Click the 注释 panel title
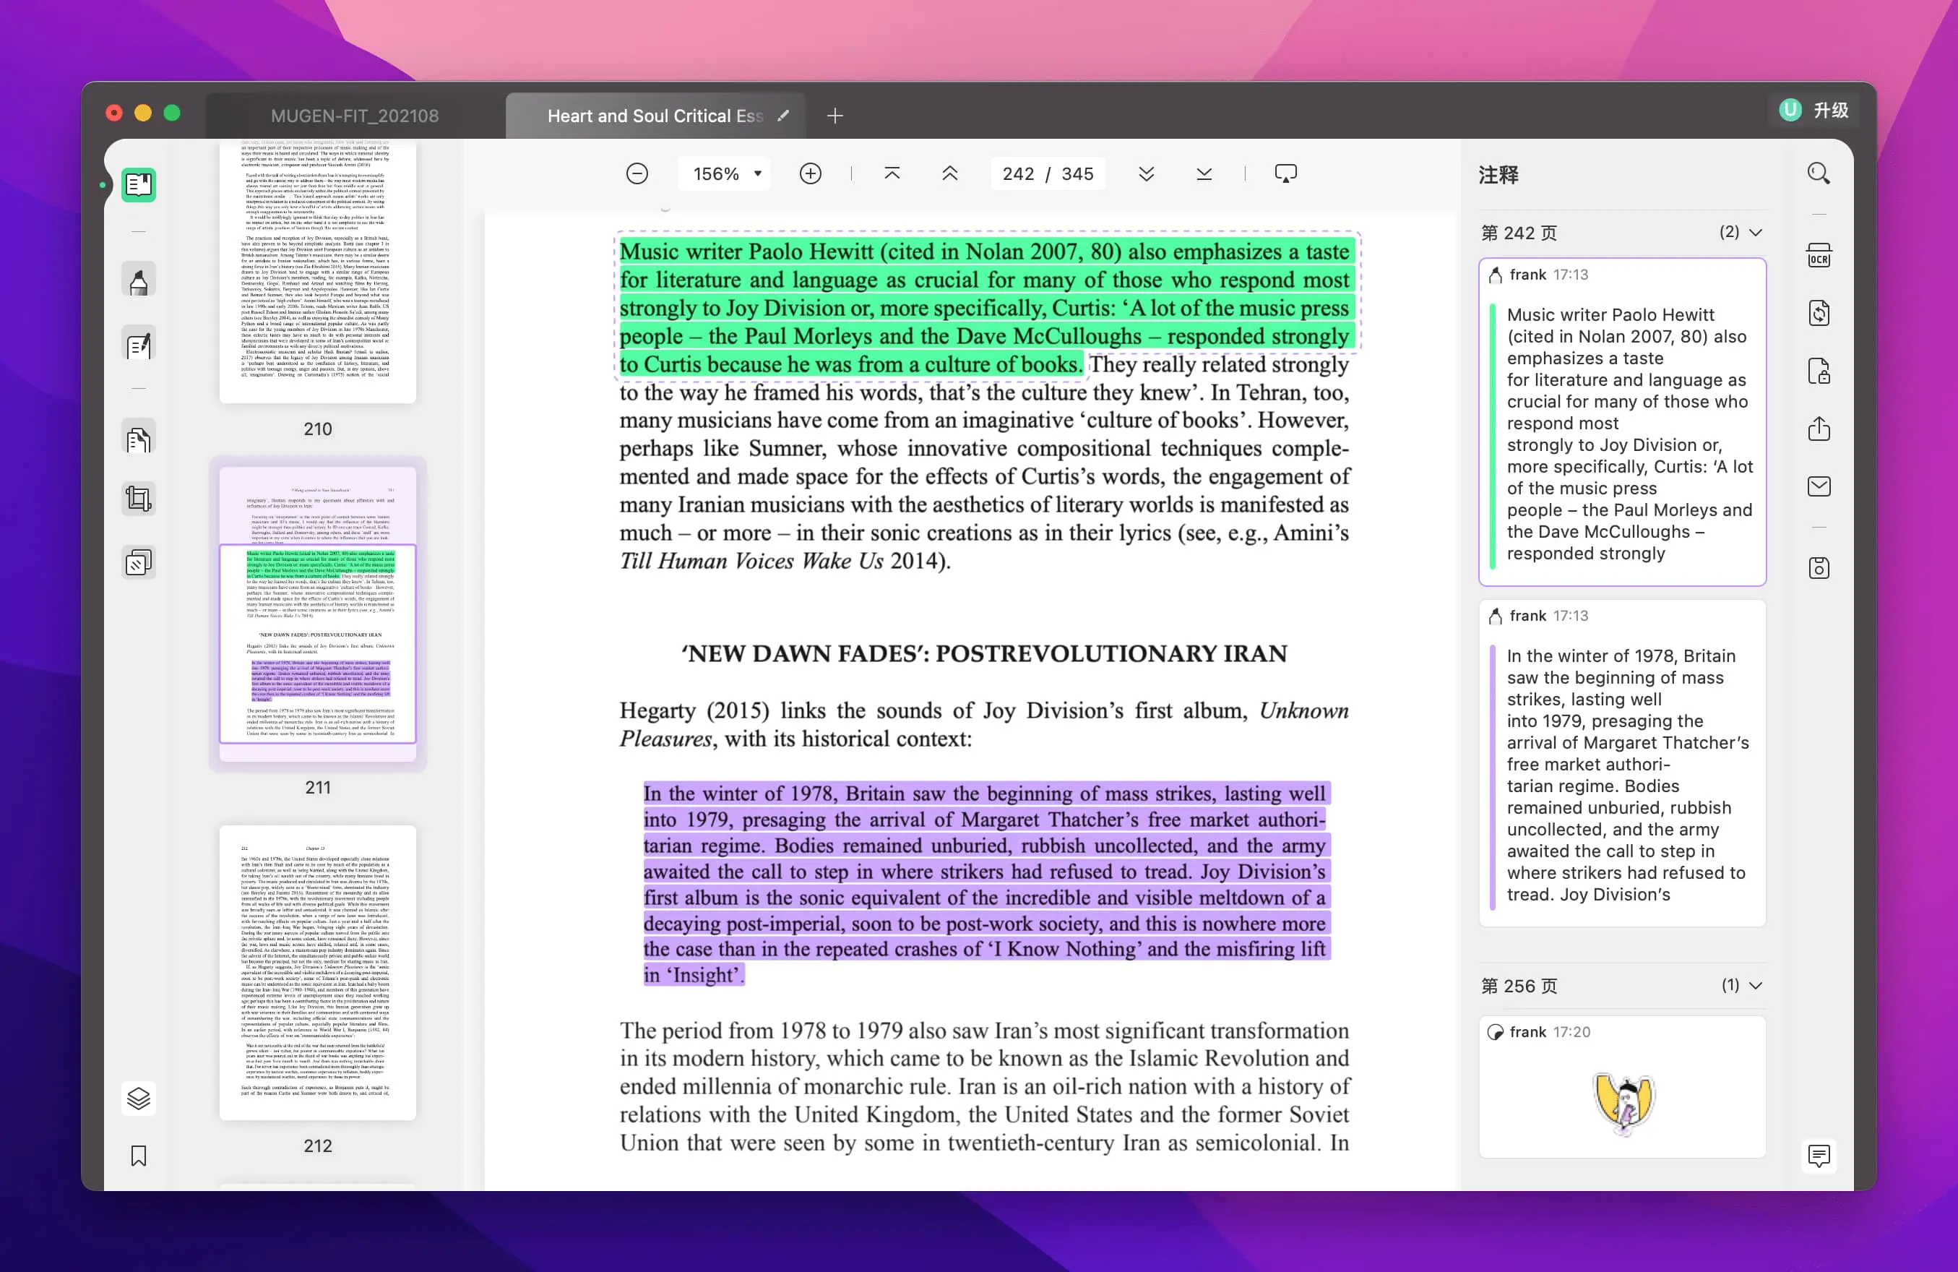 (x=1498, y=174)
